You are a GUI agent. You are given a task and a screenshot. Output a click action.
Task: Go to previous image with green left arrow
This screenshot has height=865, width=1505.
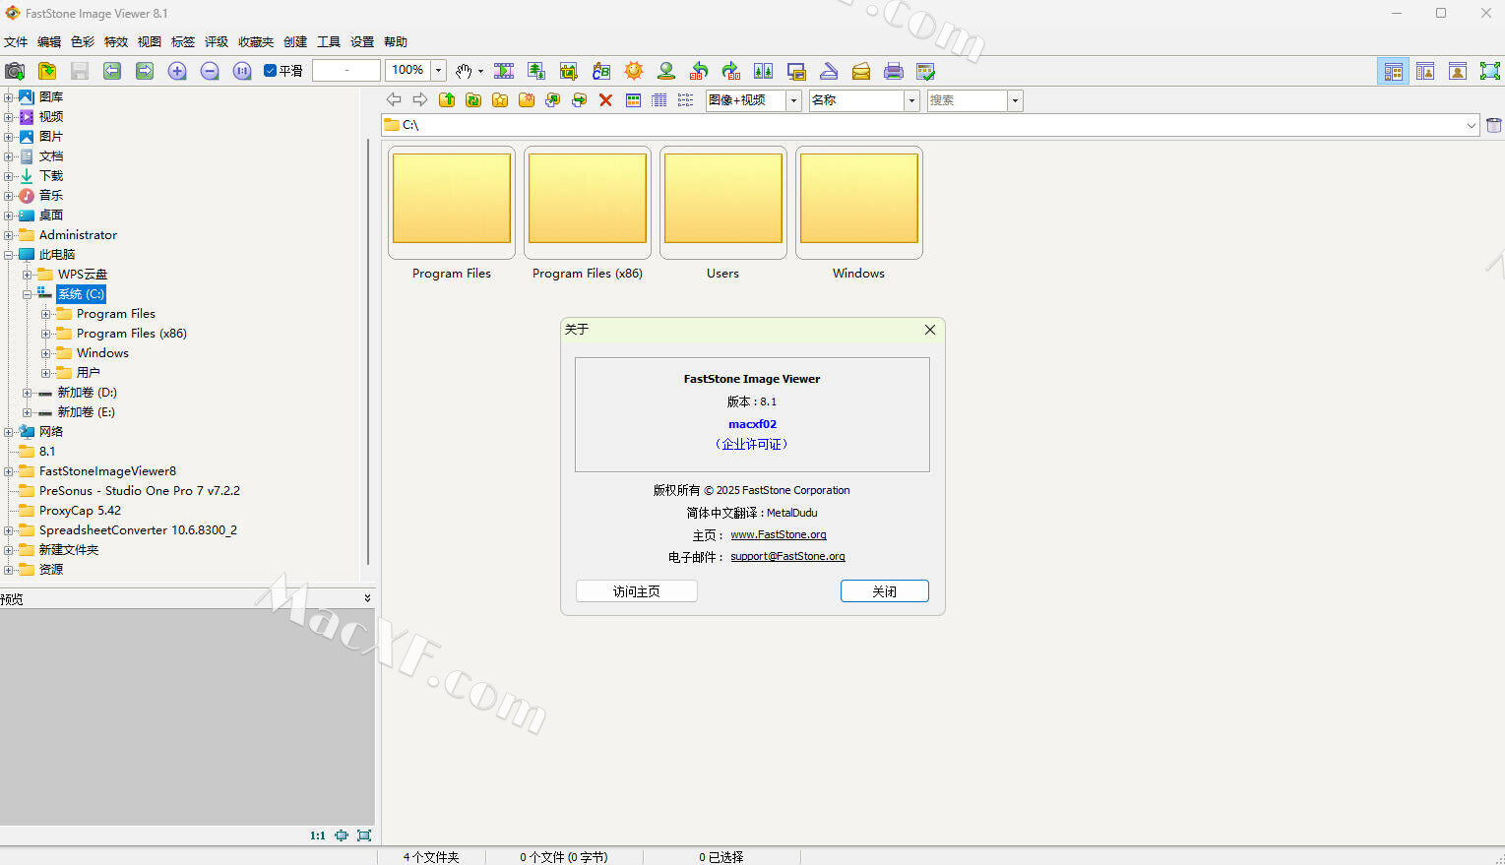[x=112, y=71]
